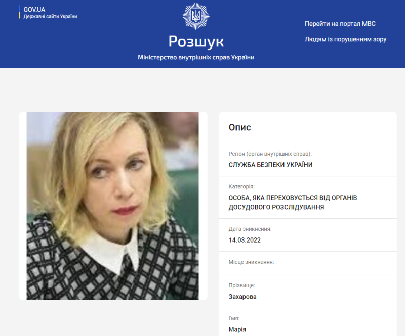The image size is (405, 336).
Task: Open 'Людям із порушенням зору' accessibility link
Action: (345, 39)
